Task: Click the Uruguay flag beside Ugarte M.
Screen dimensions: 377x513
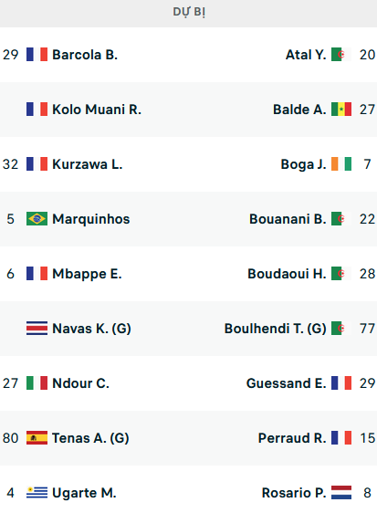Action: pyautogui.click(x=37, y=492)
